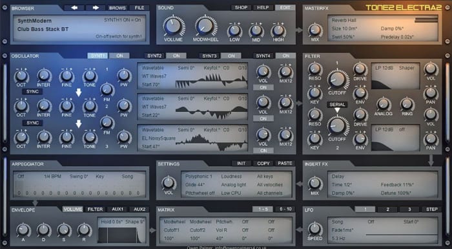Click the PASTE settings button

285,163
